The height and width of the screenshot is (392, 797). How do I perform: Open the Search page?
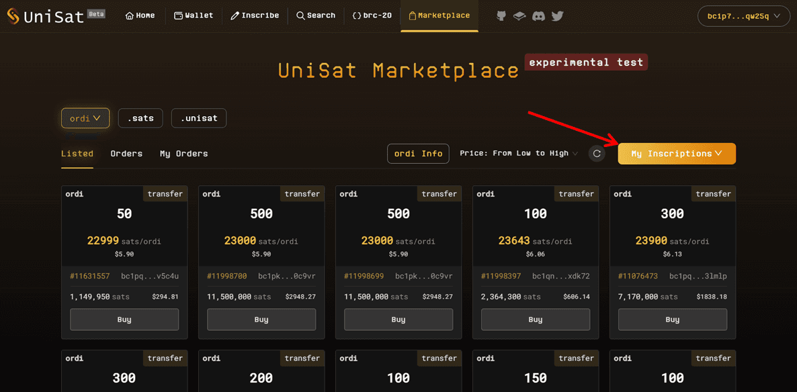coord(316,15)
